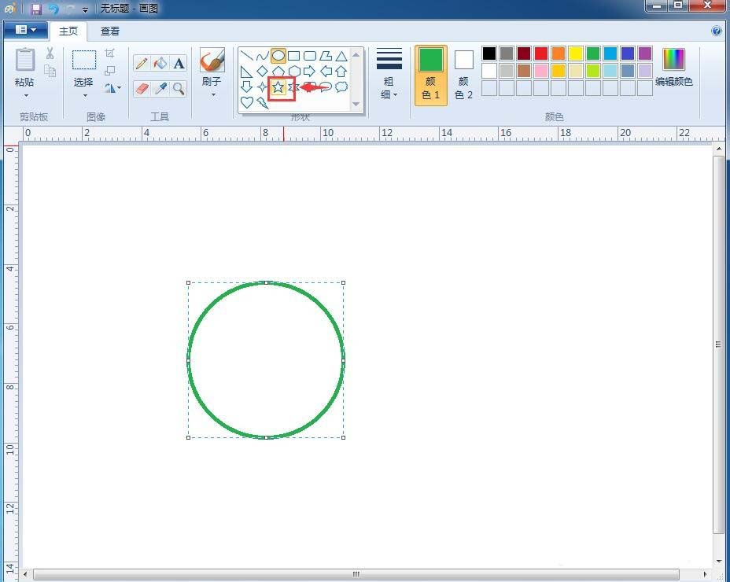
Task: Choose the Polygon shape
Action: click(326, 56)
